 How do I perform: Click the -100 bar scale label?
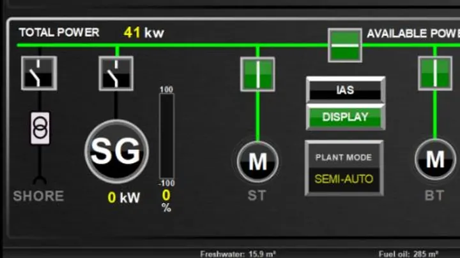[x=166, y=183]
